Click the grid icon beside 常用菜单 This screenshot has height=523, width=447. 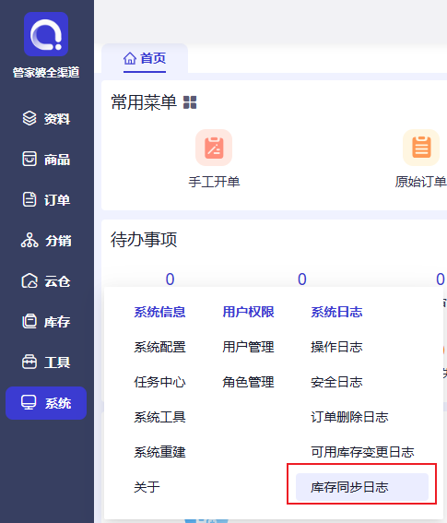190,102
